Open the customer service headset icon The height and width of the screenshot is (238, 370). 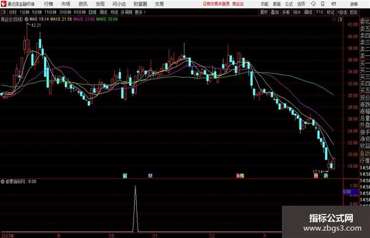tap(313, 4)
